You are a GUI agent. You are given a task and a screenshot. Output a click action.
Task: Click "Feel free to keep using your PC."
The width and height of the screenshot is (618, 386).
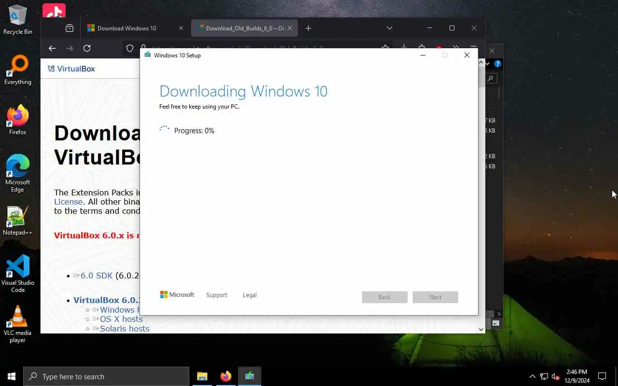point(199,107)
